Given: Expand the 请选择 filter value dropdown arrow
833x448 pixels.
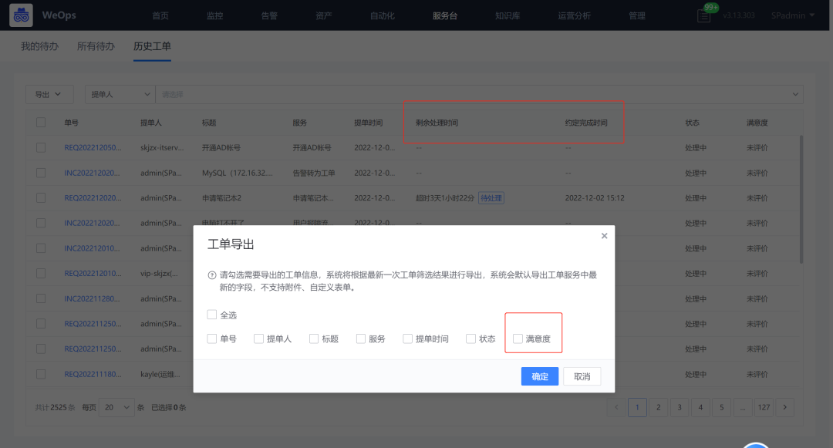Looking at the screenshot, I should click(795, 95).
